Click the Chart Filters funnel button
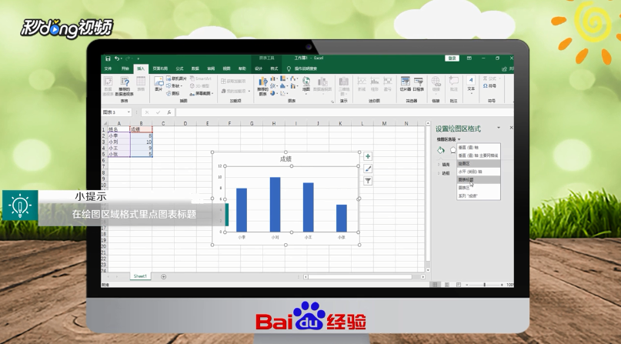 (x=368, y=181)
